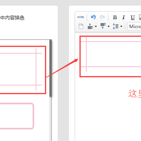Open the spacing-before dropdown arrow
Image resolution: width=141 pixels, height=141 pixels.
tap(96, 27)
